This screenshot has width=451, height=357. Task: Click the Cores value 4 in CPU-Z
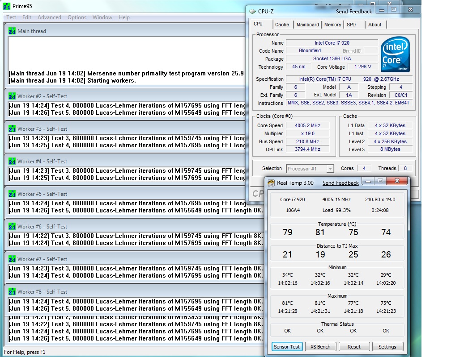(x=364, y=168)
